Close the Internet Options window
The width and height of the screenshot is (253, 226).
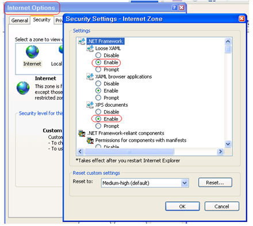182,7
